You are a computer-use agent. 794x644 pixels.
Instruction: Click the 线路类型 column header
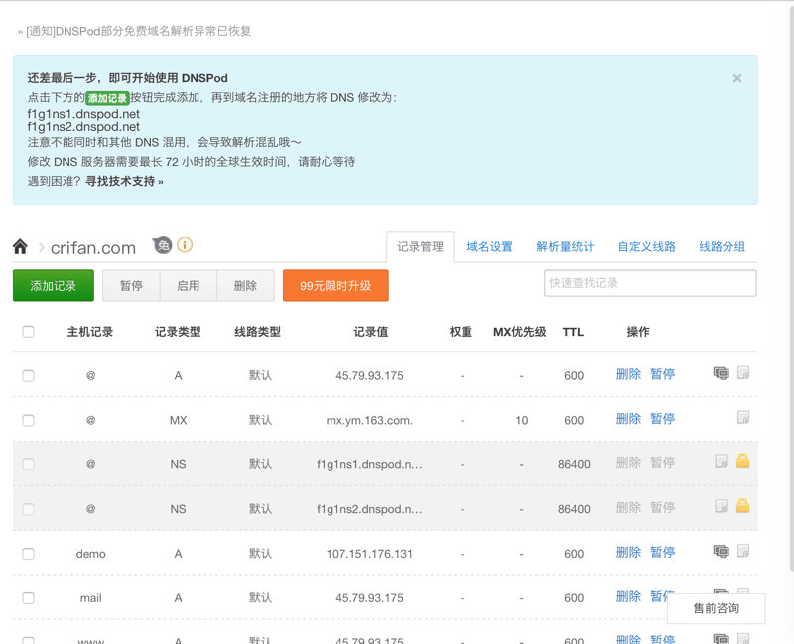coord(257,332)
